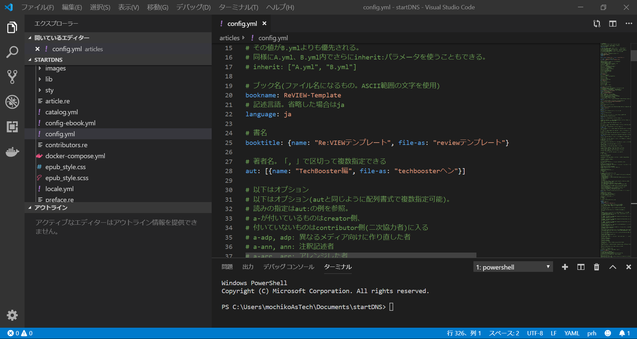Click the code minimap

(615, 150)
